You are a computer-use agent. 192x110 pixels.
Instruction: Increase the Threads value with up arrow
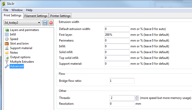coord(137,97)
